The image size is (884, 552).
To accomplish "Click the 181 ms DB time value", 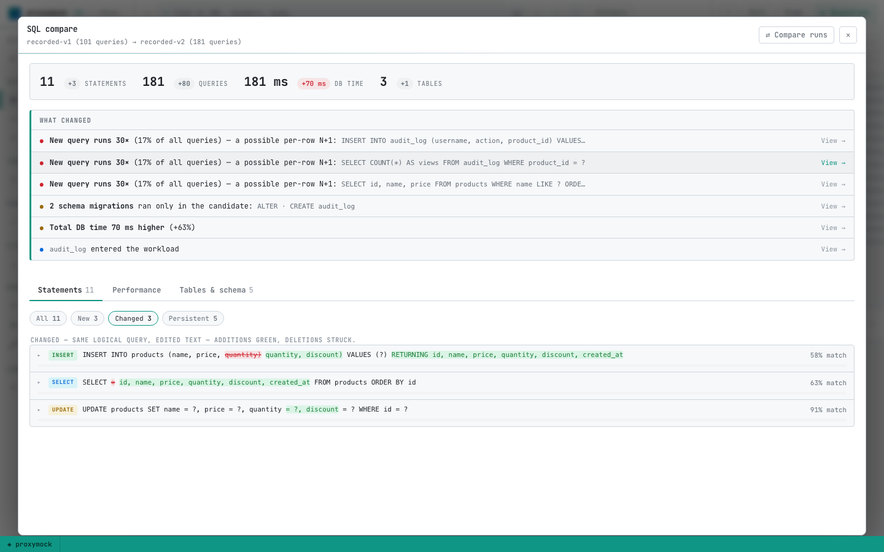I will point(266,82).
